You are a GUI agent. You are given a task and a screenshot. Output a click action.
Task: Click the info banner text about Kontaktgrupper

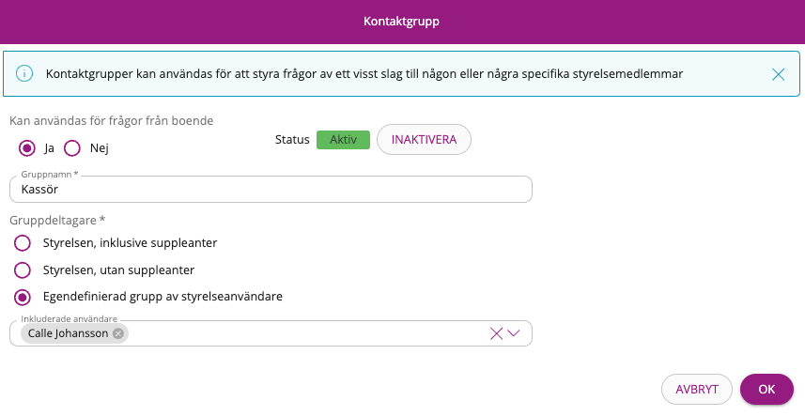(x=364, y=74)
